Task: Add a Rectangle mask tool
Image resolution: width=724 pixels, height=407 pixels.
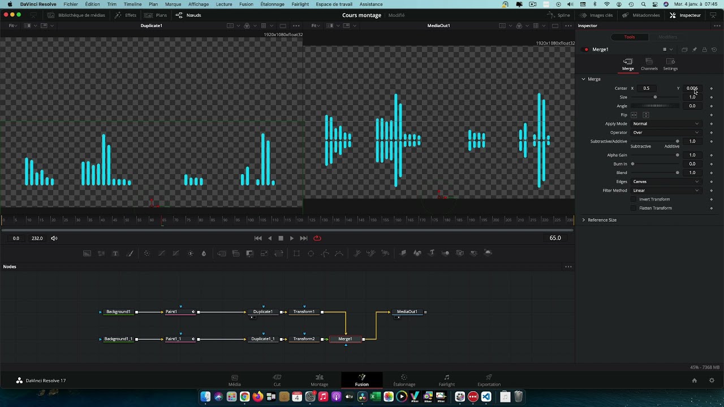Action: coord(296,253)
